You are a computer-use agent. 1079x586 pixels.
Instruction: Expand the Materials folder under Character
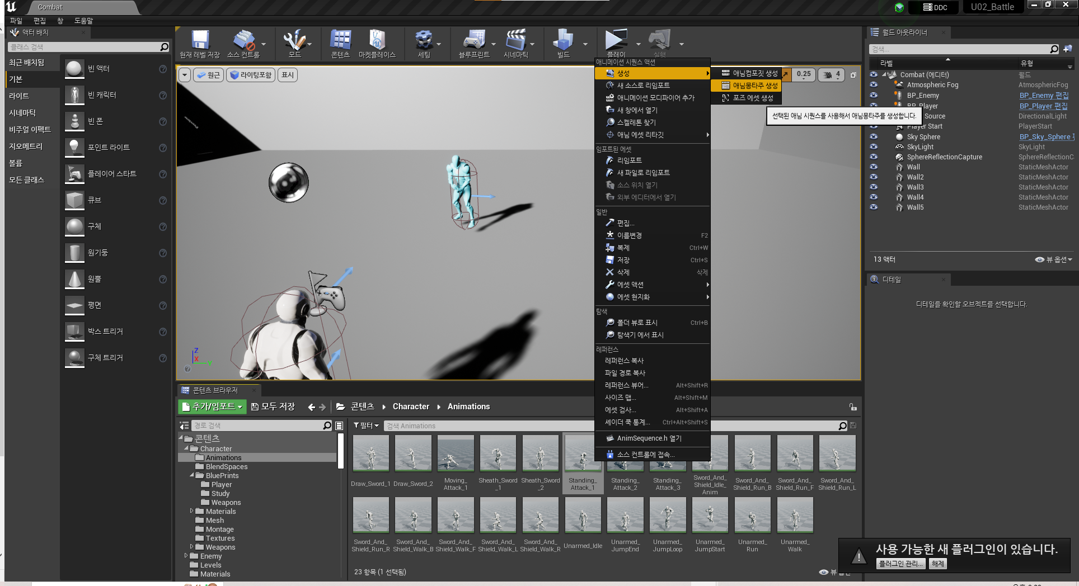point(192,511)
